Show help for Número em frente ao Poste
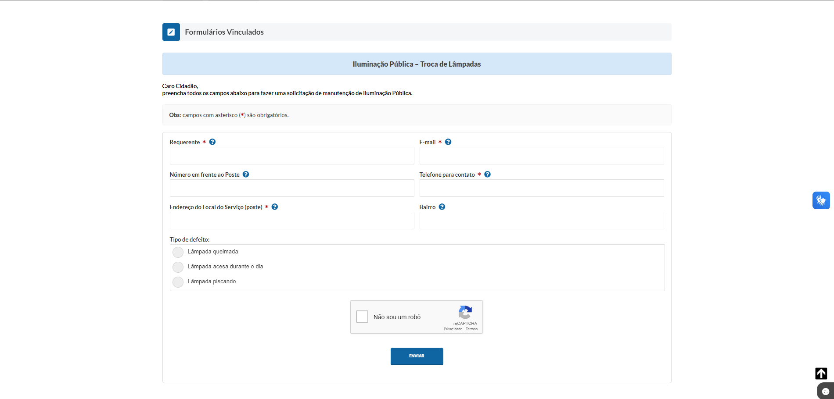 pyautogui.click(x=246, y=175)
